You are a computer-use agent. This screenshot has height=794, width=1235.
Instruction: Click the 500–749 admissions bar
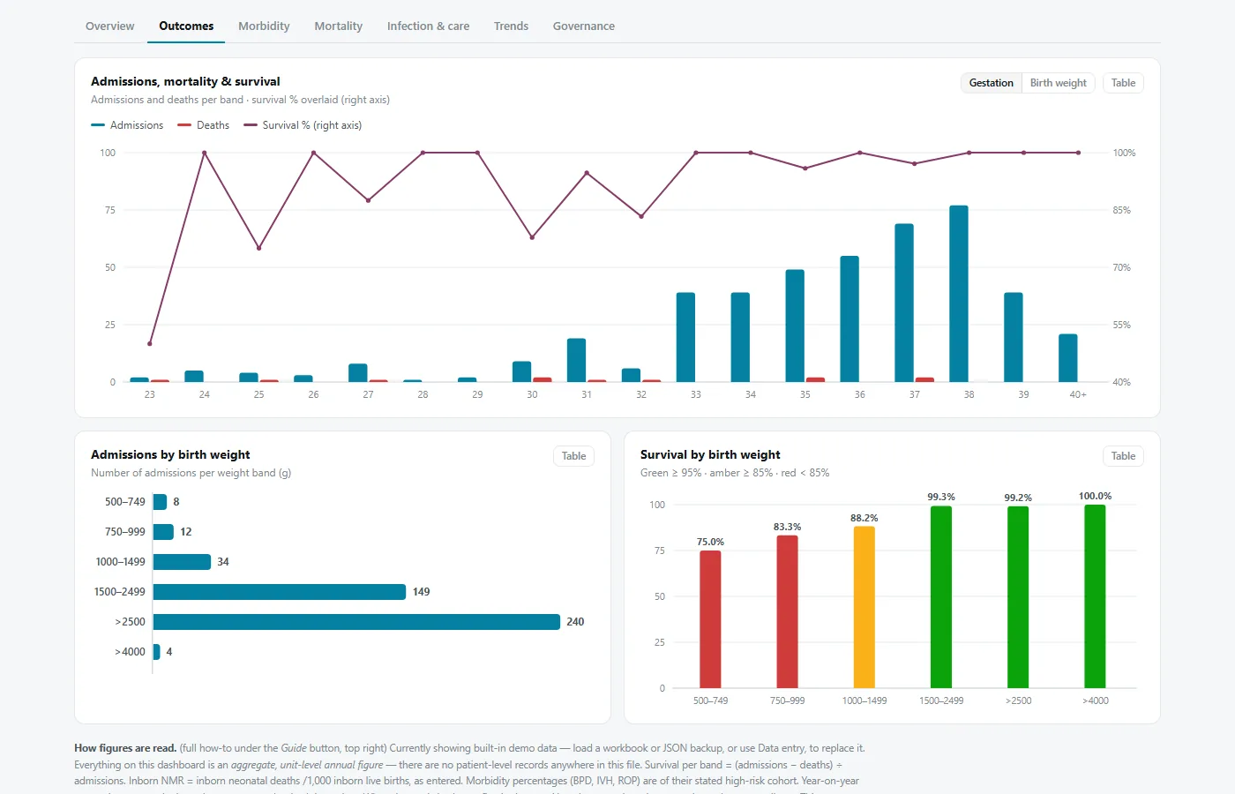coord(160,502)
